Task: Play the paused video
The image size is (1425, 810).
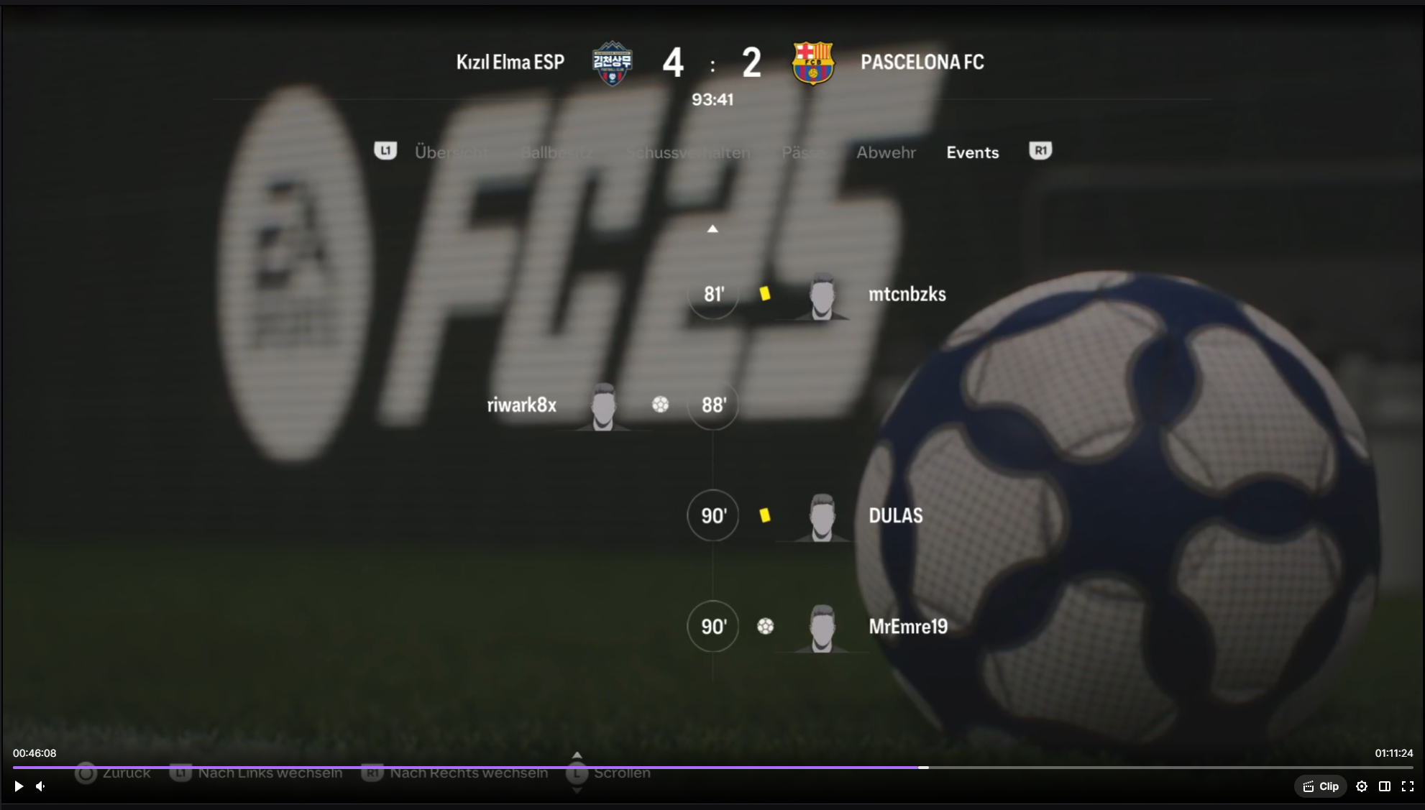Action: (x=19, y=786)
